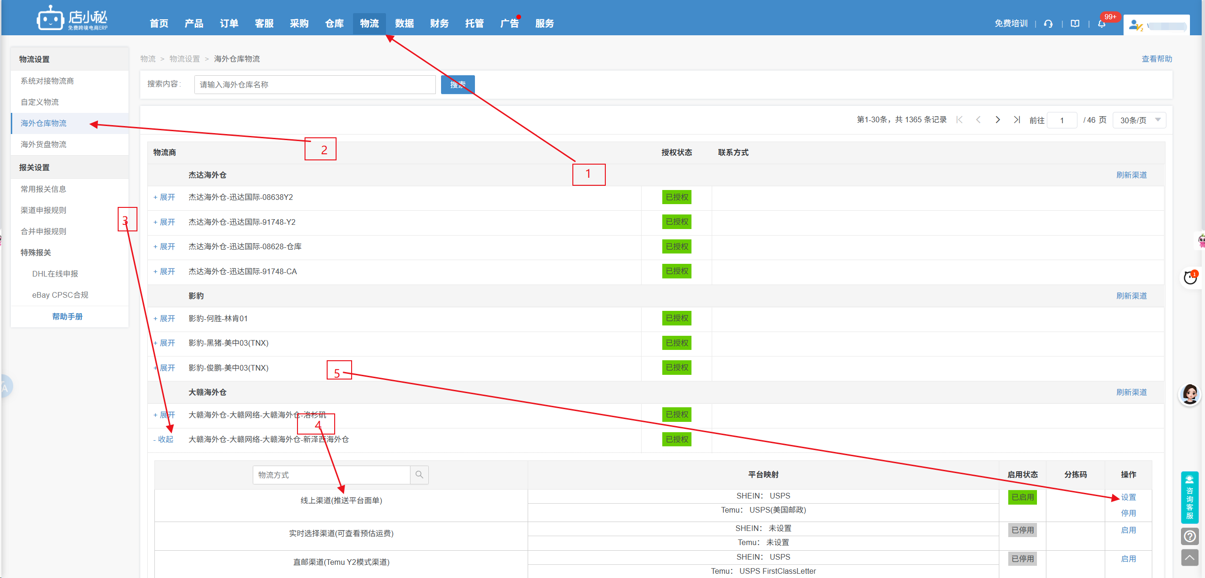The image size is (1205, 578).
Task: Open the 仓库 top menu
Action: click(334, 24)
